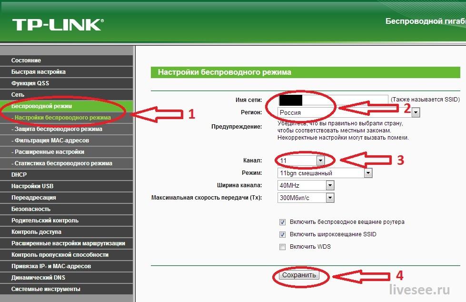This screenshot has height=302, width=466.
Task: Toggle Включить широковещание SSID checkbox
Action: [x=282, y=234]
